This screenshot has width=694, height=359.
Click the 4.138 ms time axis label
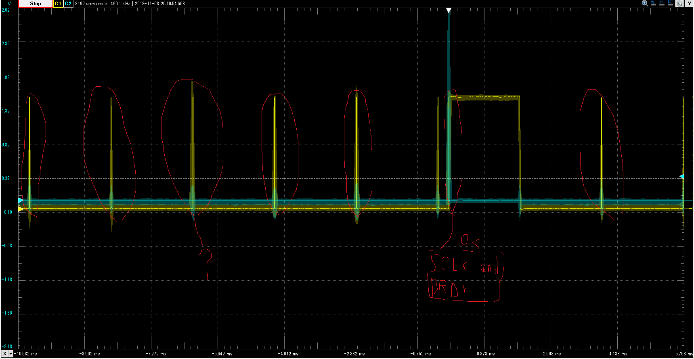pos(618,354)
